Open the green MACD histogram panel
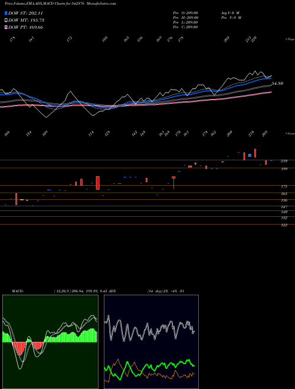The image size is (295, 389). coord(50,342)
